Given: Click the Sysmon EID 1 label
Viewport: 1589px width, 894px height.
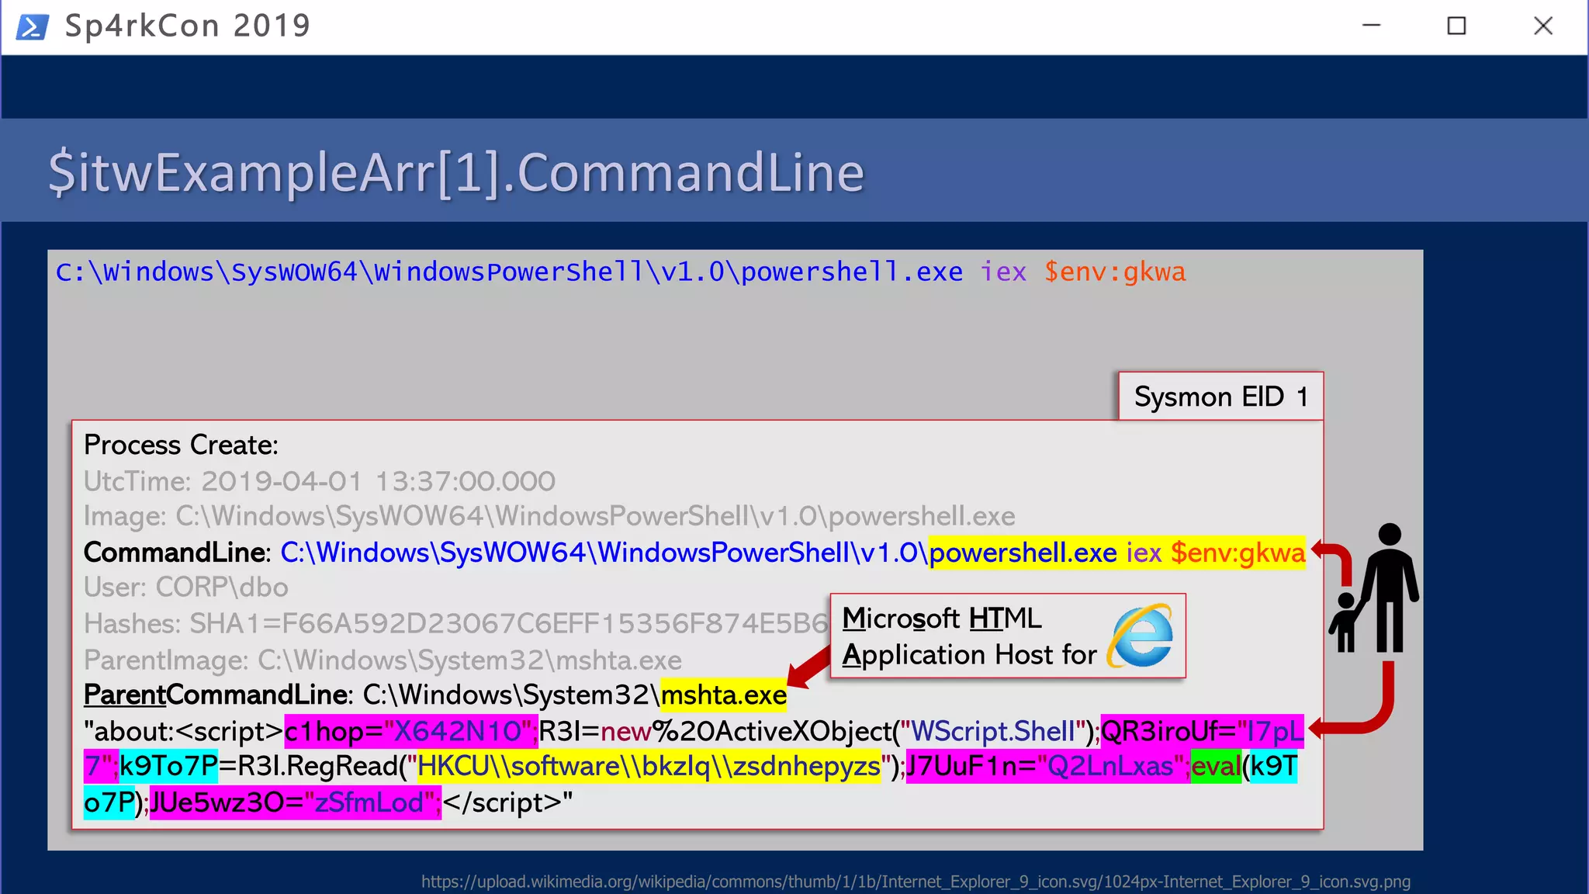Looking at the screenshot, I should [x=1221, y=397].
